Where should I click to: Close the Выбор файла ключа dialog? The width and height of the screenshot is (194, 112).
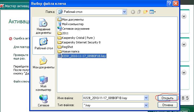[x=176, y=3]
